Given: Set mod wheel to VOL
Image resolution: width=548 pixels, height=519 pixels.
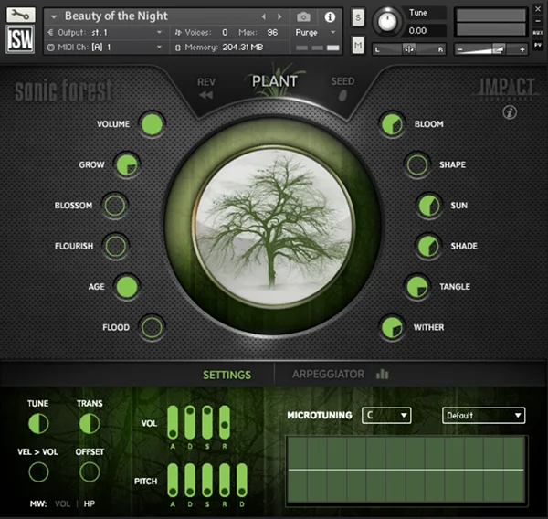Looking at the screenshot, I should [62, 503].
